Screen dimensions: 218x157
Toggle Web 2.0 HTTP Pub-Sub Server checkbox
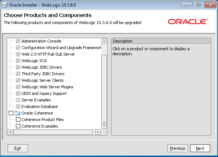coord(18,54)
